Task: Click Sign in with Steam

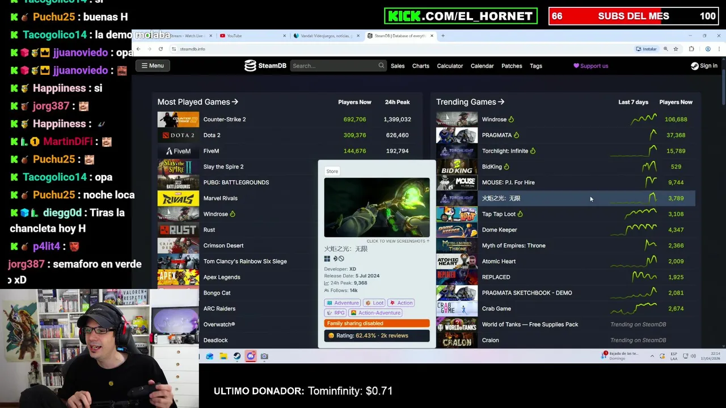Action: (704, 66)
